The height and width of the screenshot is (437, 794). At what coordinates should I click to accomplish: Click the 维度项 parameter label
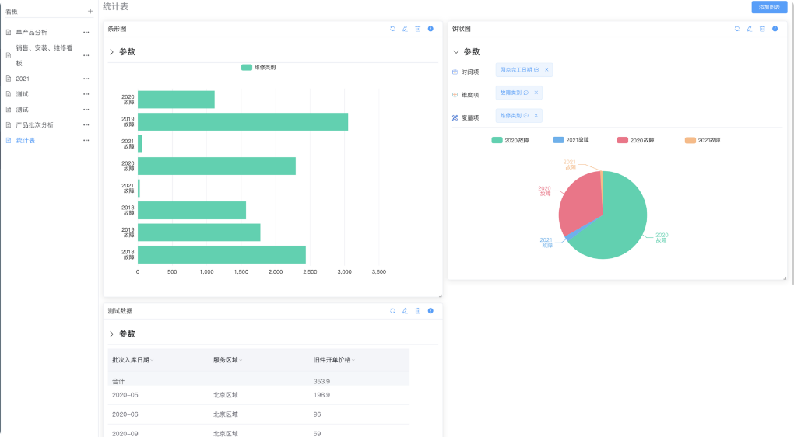(x=470, y=95)
